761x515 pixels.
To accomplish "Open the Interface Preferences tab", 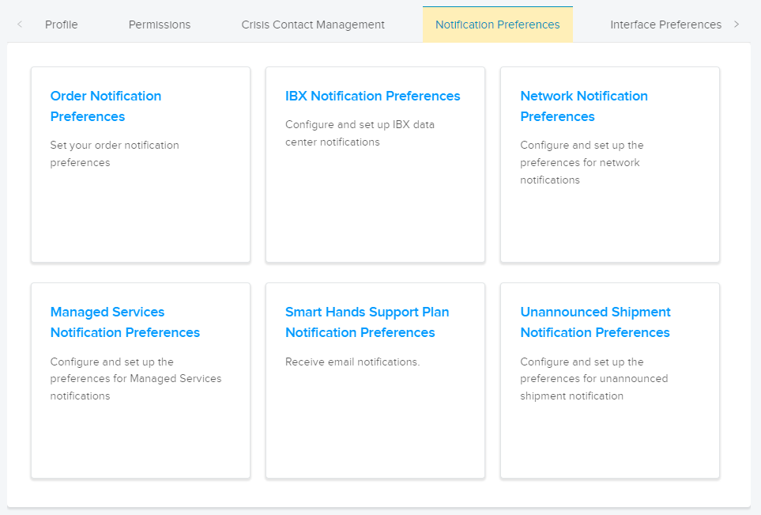I will pos(665,25).
